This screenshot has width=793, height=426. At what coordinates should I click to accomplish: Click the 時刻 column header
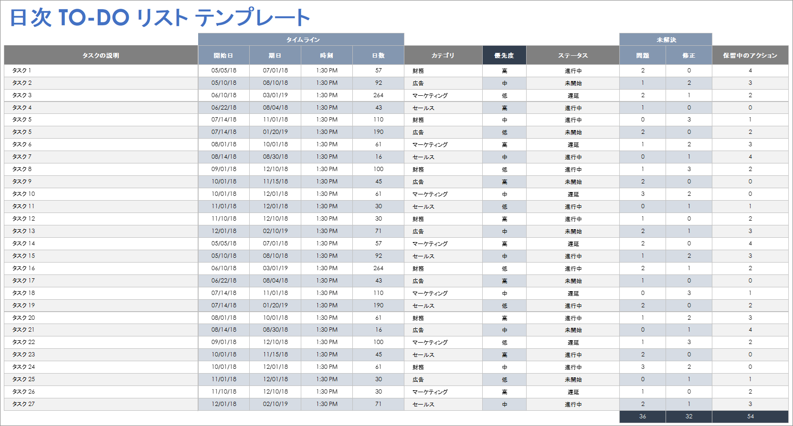click(327, 55)
